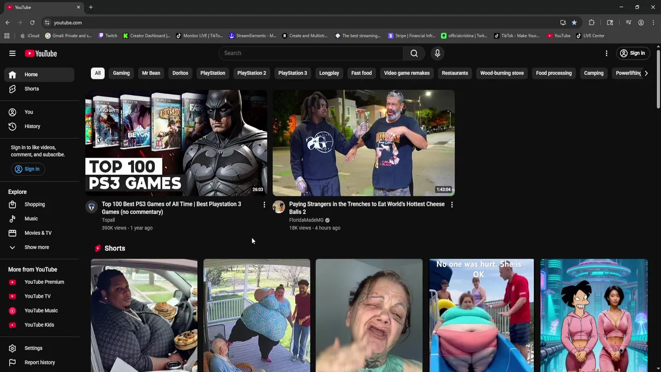This screenshot has width=661, height=372.
Task: Select the Food processing chip
Action: (x=554, y=73)
